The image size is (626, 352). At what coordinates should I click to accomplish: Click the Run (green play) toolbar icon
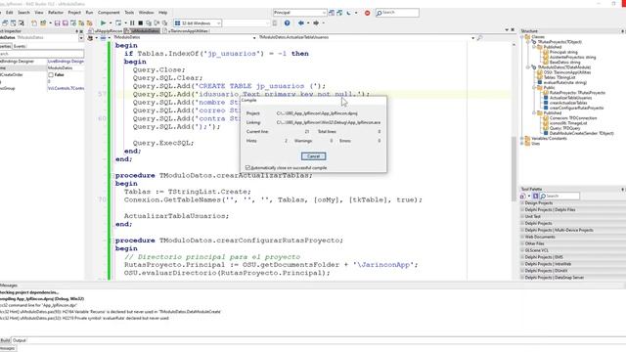103,23
